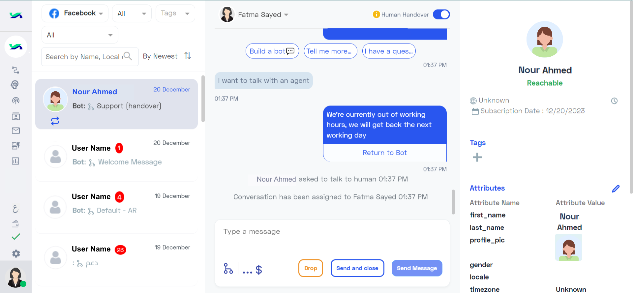Image resolution: width=633 pixels, height=293 pixels.
Task: Open the analytics chart sidebar icon
Action: [15, 161]
